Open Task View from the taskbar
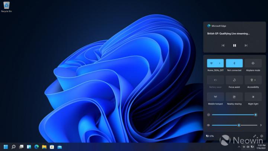 click(x=21, y=147)
